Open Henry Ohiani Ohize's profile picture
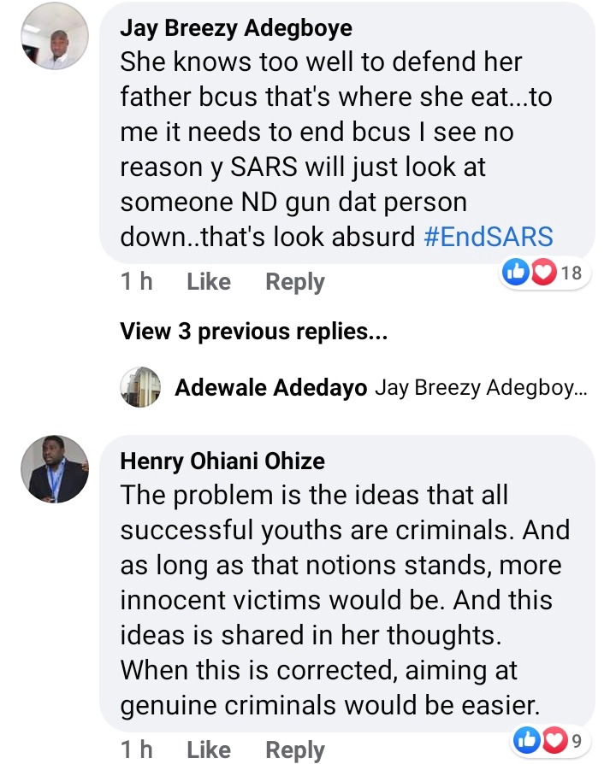This screenshot has height=764, width=616. (x=54, y=468)
